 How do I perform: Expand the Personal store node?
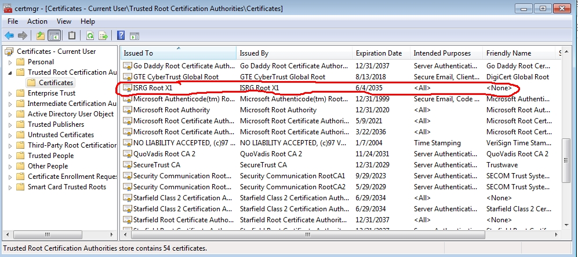click(10, 63)
